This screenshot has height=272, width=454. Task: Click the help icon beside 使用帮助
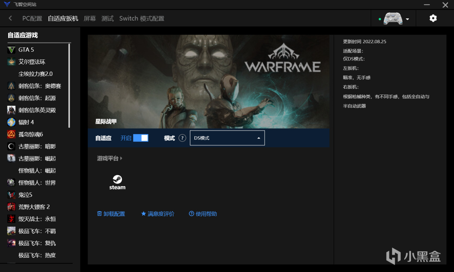[192, 214]
